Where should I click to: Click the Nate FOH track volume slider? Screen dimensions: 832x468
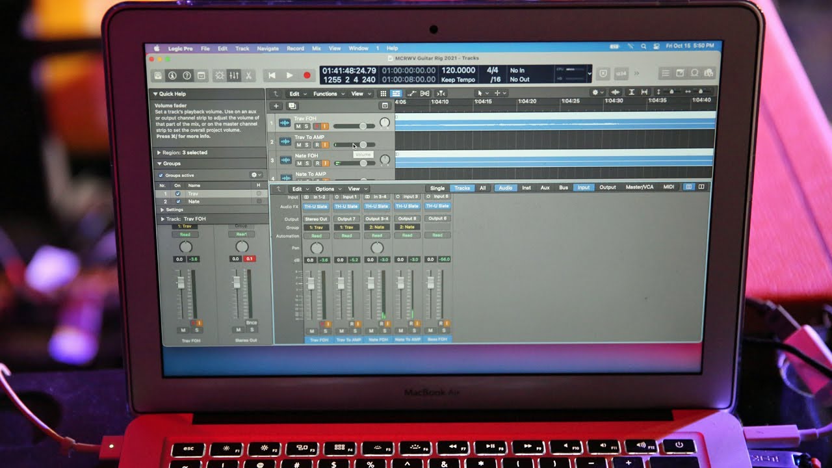(354, 163)
